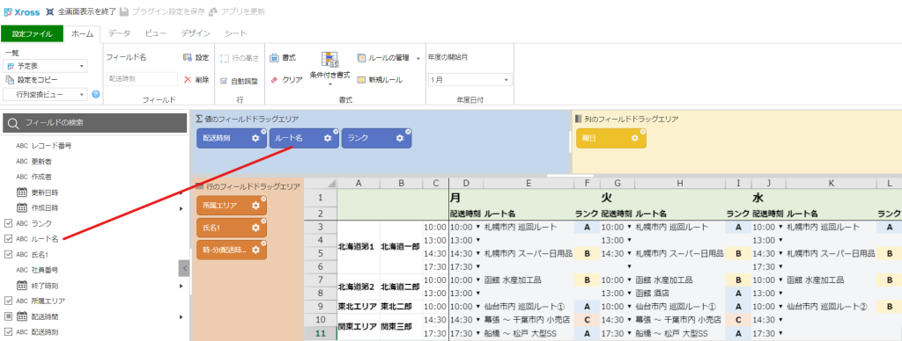This screenshot has width=902, height=341.
Task: Remove the 曜日 column chip with its x
Action: pos(643,132)
